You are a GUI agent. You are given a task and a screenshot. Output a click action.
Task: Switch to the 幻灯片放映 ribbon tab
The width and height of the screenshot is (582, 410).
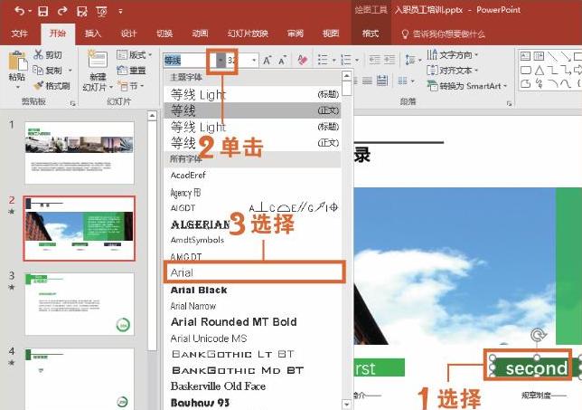pyautogui.click(x=248, y=33)
